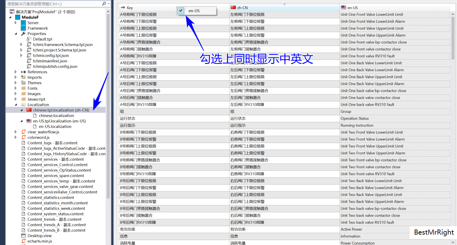The width and height of the screenshot is (457, 245).
Task: Click the Framework globe icon
Action: (x=23, y=28)
